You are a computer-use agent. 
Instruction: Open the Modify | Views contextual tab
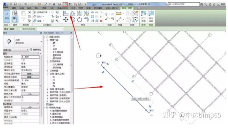tap(127, 8)
